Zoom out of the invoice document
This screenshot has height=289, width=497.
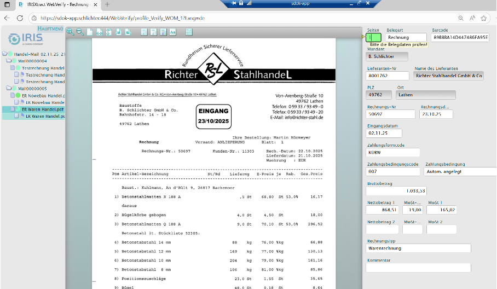[x=80, y=32]
